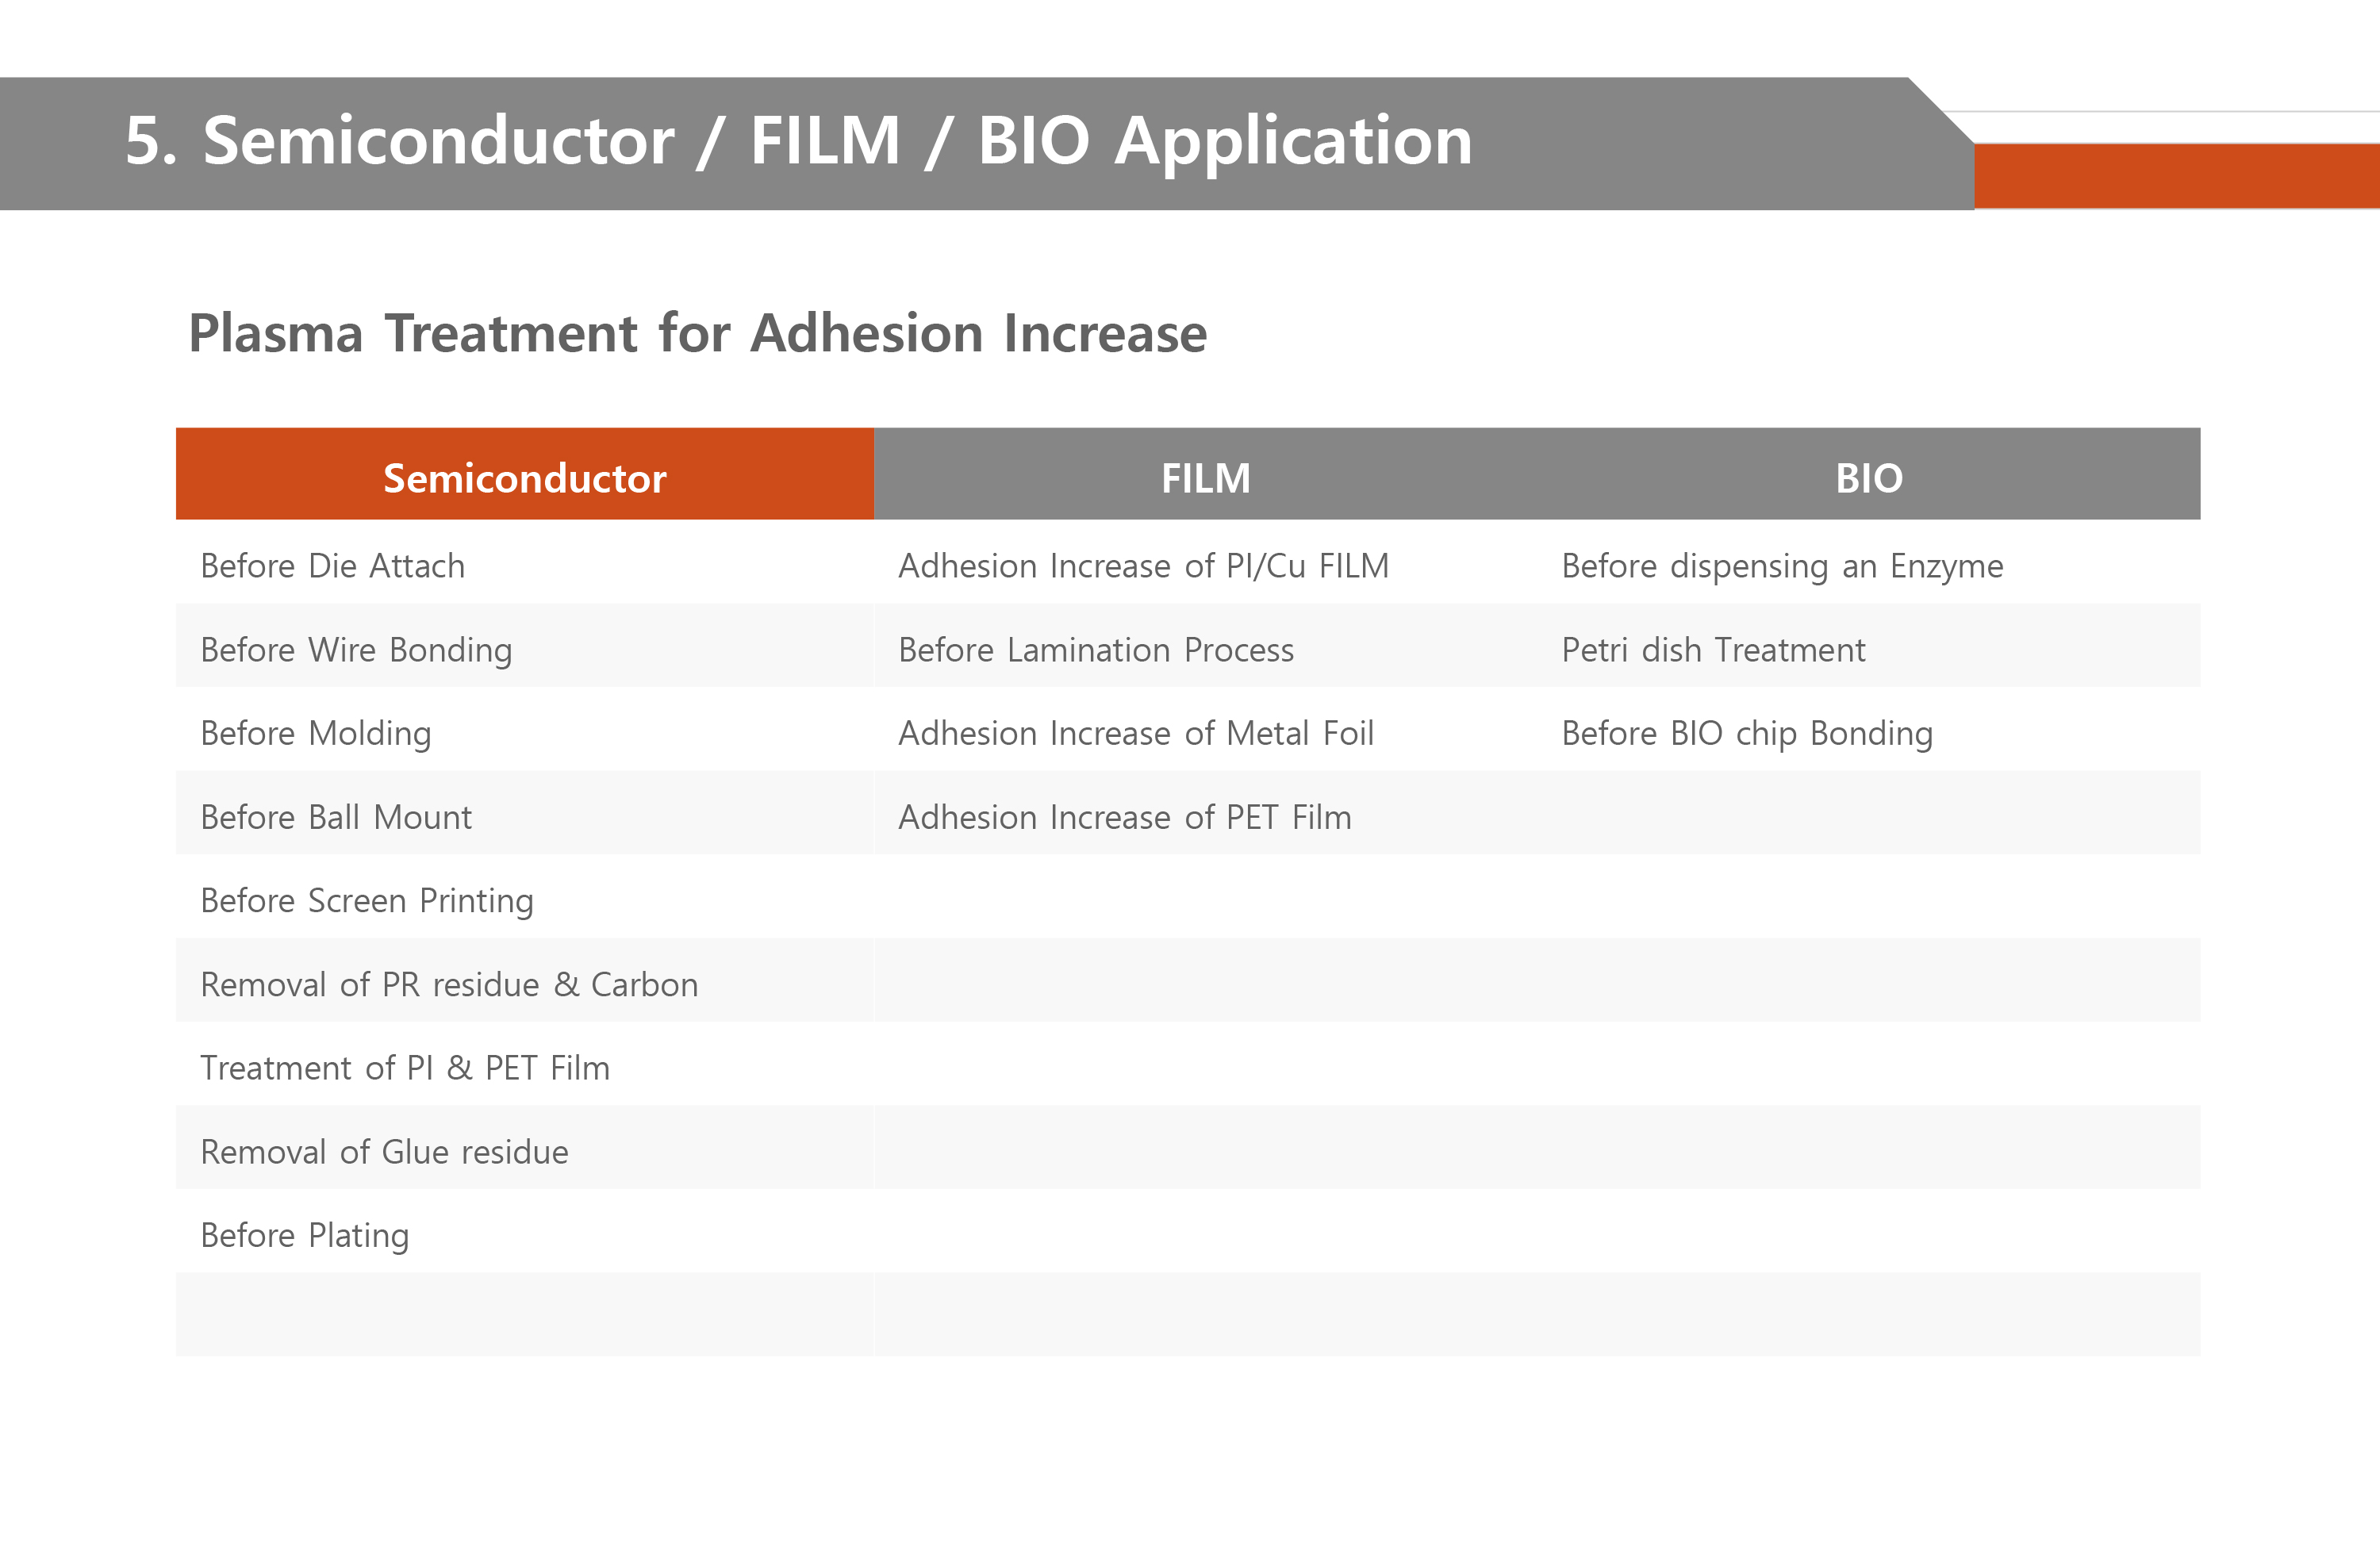Click the 'Before Molding' table cell
This screenshot has width=2380, height=1542.
(x=316, y=734)
